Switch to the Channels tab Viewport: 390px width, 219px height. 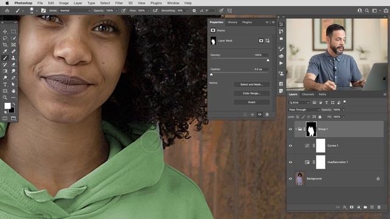point(308,94)
